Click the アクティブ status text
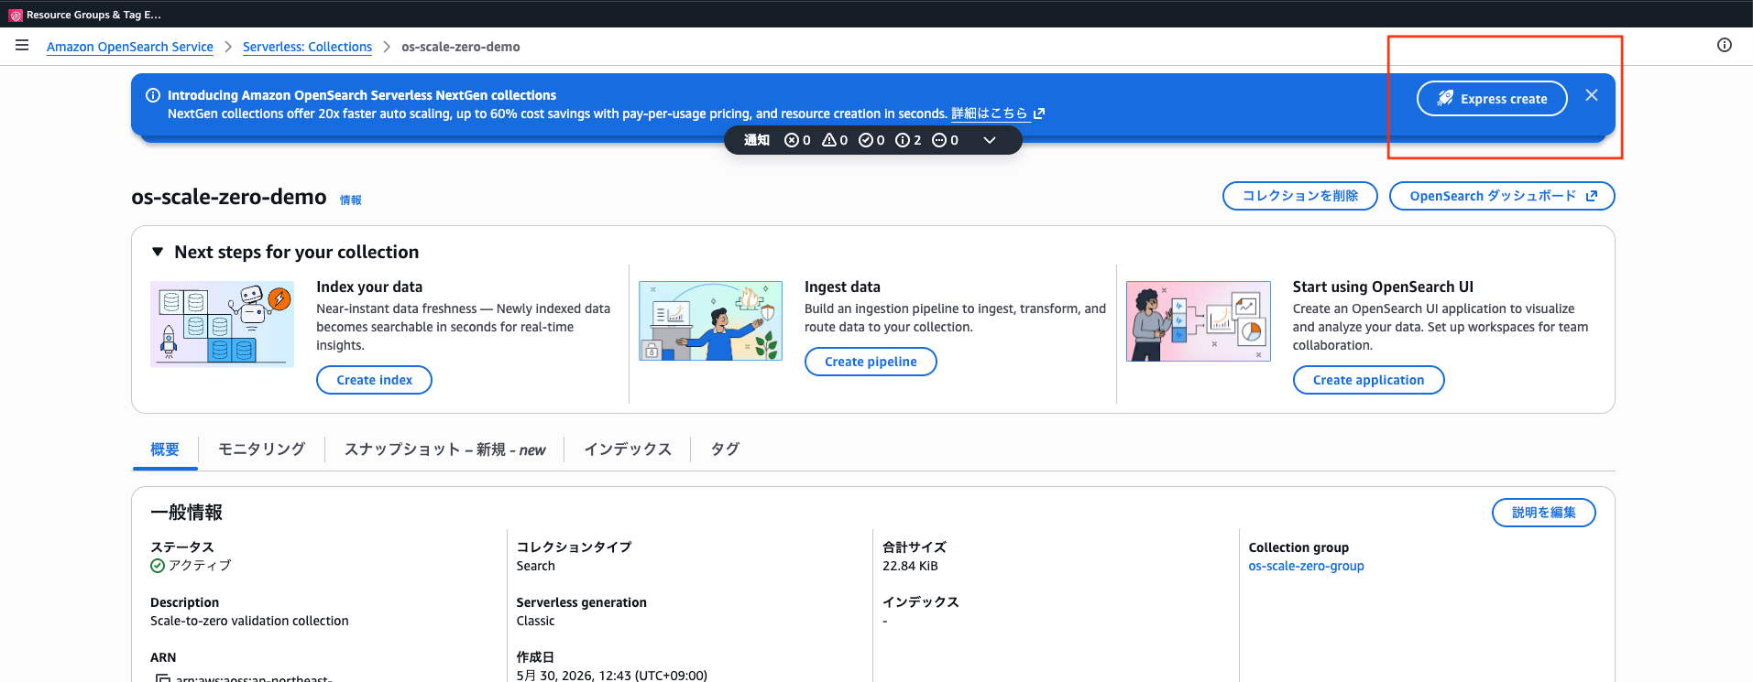This screenshot has height=682, width=1753. coord(200,566)
